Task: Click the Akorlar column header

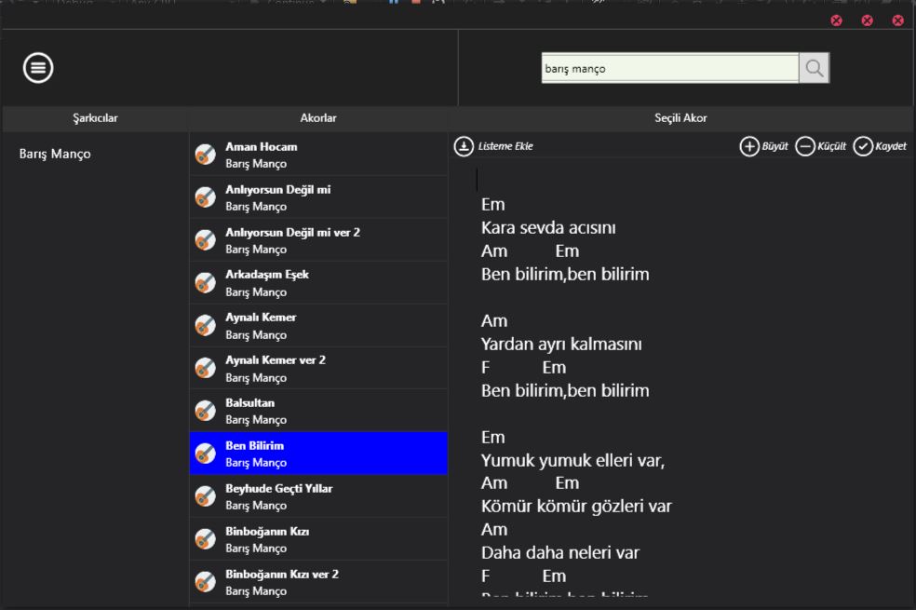Action: click(x=318, y=118)
